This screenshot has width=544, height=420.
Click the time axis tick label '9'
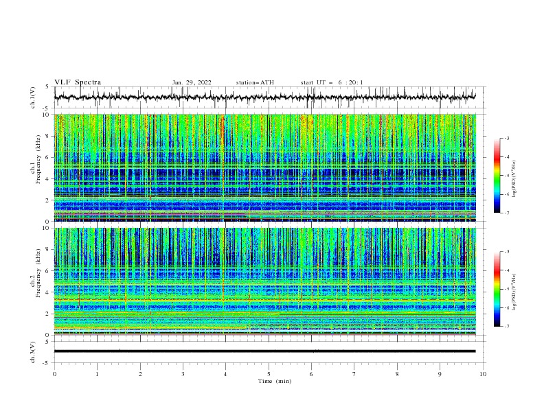440,374
